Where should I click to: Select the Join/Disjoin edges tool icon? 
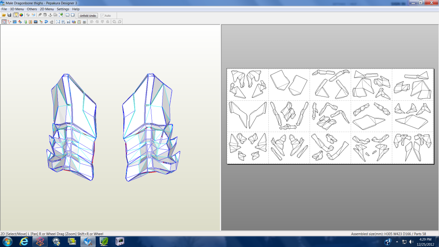pyautogui.click(x=9, y=21)
